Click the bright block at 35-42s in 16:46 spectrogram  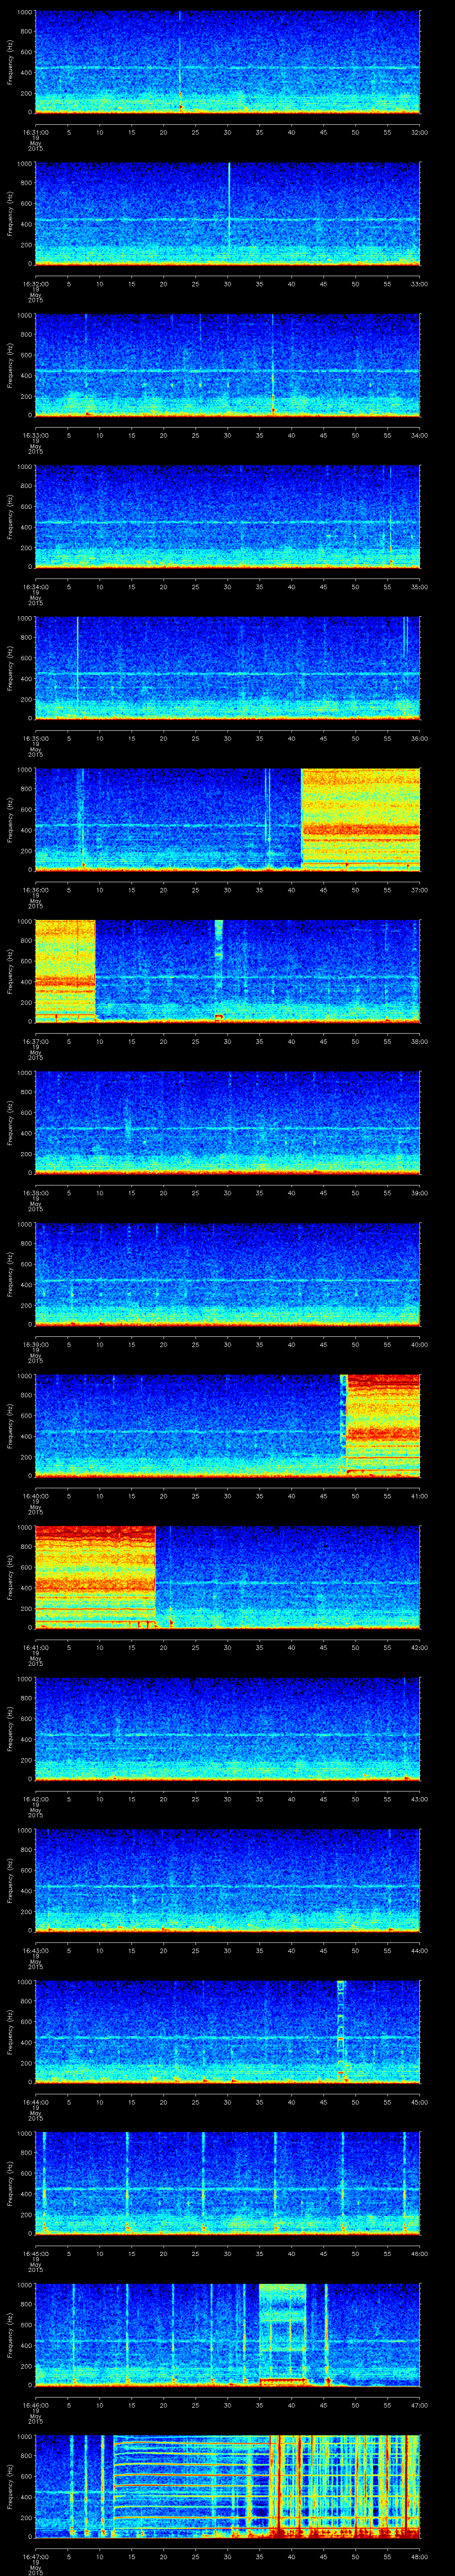[x=282, y=2334]
